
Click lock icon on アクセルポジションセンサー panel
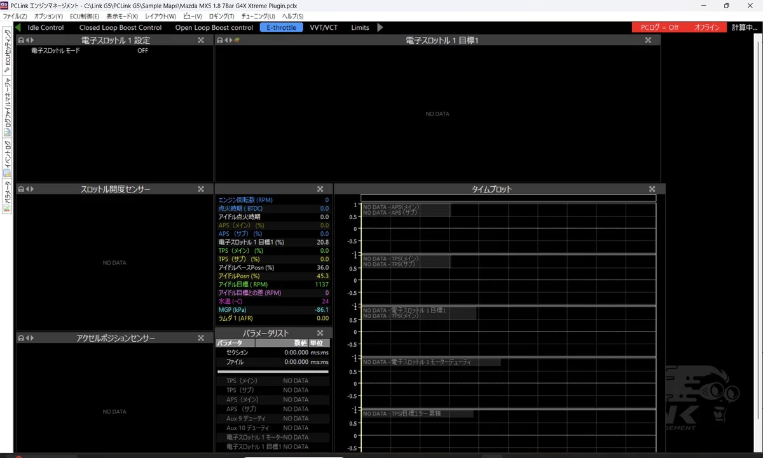(x=21, y=338)
